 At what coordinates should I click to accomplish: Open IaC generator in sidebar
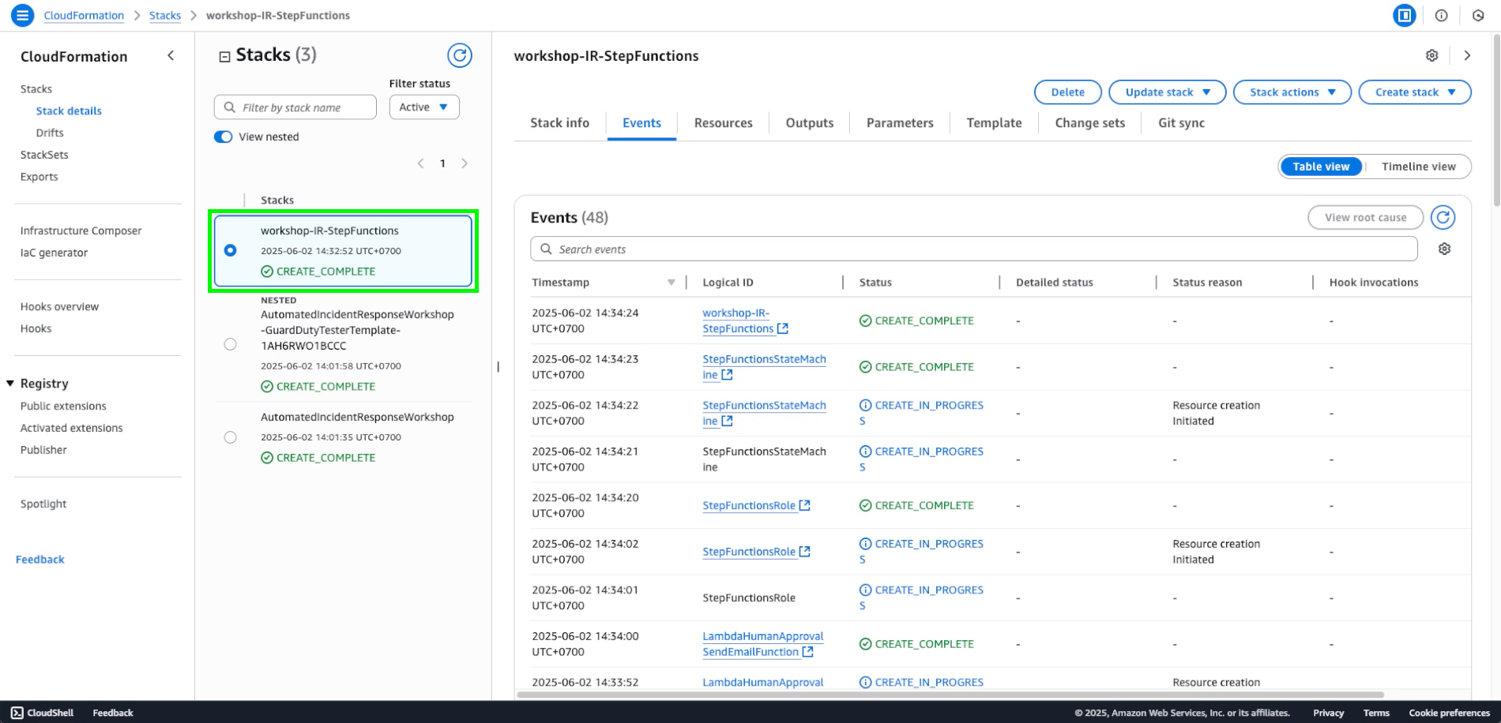54,253
